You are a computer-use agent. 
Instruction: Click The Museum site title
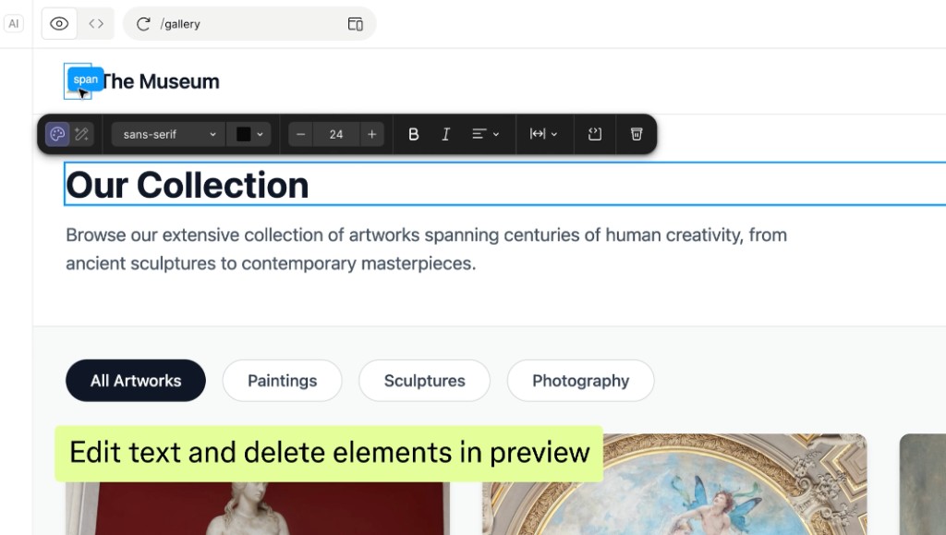pos(160,81)
